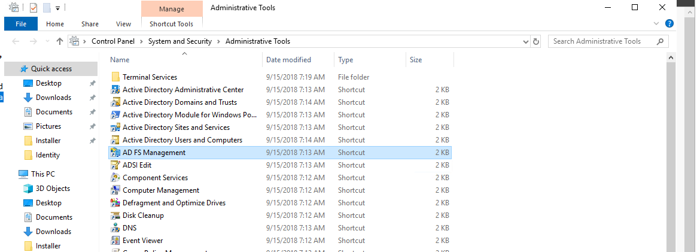Select the Event Viewer icon
Viewport: 697px width, 252px height.
click(x=115, y=241)
